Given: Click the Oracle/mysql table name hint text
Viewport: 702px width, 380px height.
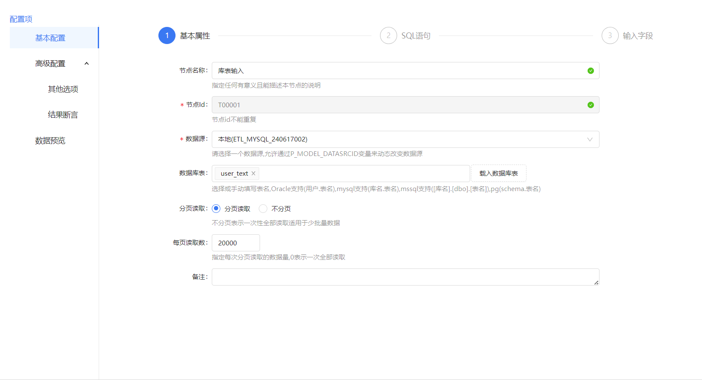Looking at the screenshot, I should [x=376, y=189].
